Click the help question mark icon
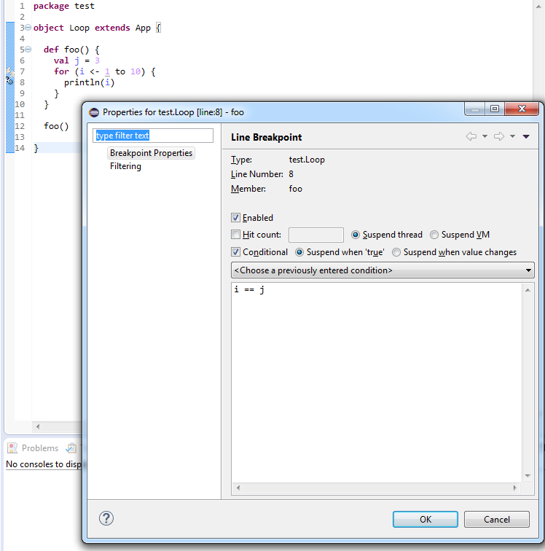 coord(106,518)
